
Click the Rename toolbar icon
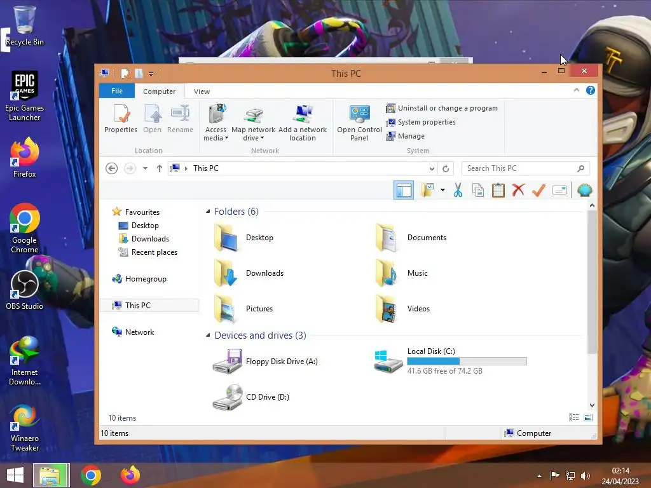click(x=559, y=190)
